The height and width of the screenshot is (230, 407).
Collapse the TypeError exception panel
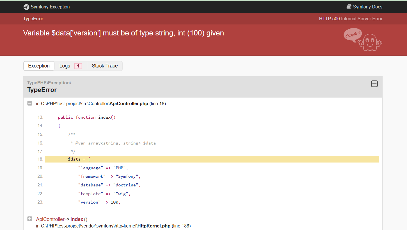point(374,84)
